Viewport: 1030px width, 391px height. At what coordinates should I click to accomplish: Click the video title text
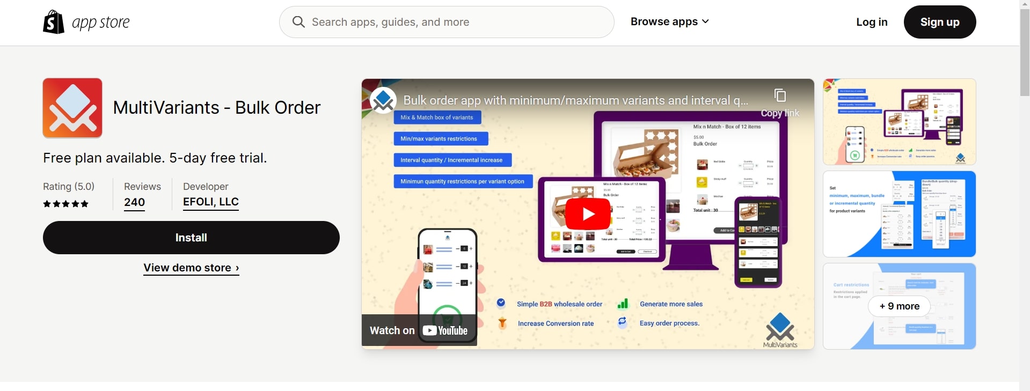click(x=575, y=100)
